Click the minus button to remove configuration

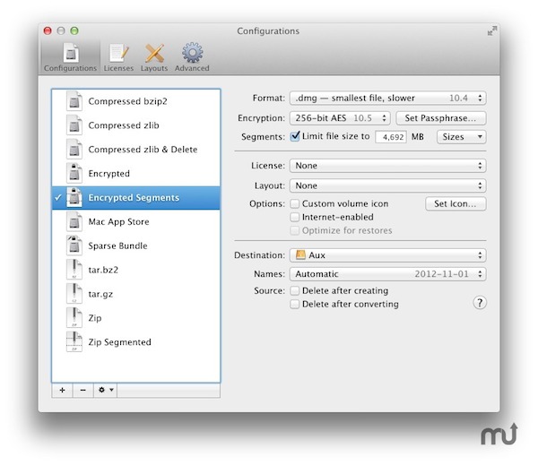pyautogui.click(x=83, y=391)
